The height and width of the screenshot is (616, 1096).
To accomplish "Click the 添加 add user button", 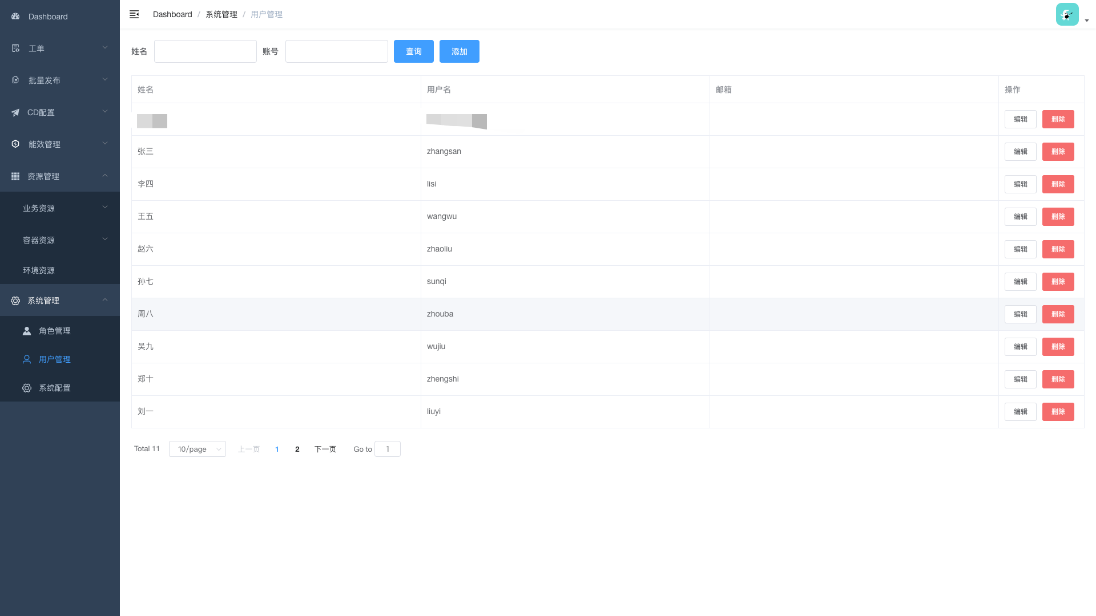I will pos(459,51).
